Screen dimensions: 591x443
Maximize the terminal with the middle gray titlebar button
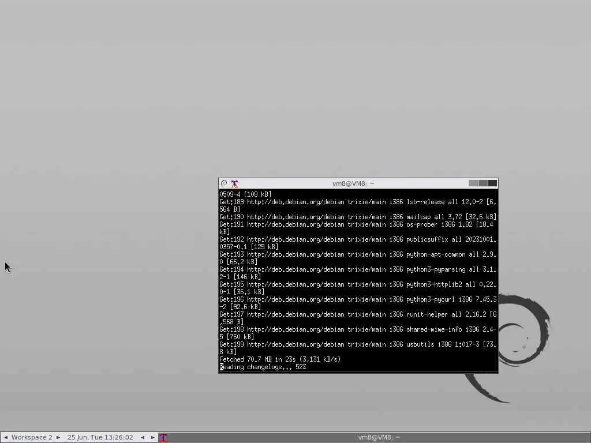(483, 183)
